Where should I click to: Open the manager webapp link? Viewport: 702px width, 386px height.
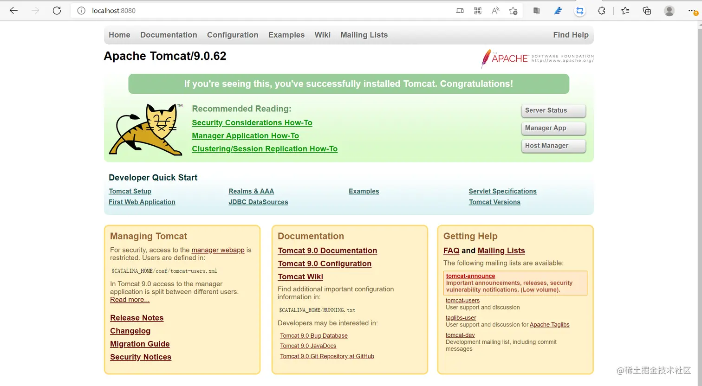click(x=218, y=250)
